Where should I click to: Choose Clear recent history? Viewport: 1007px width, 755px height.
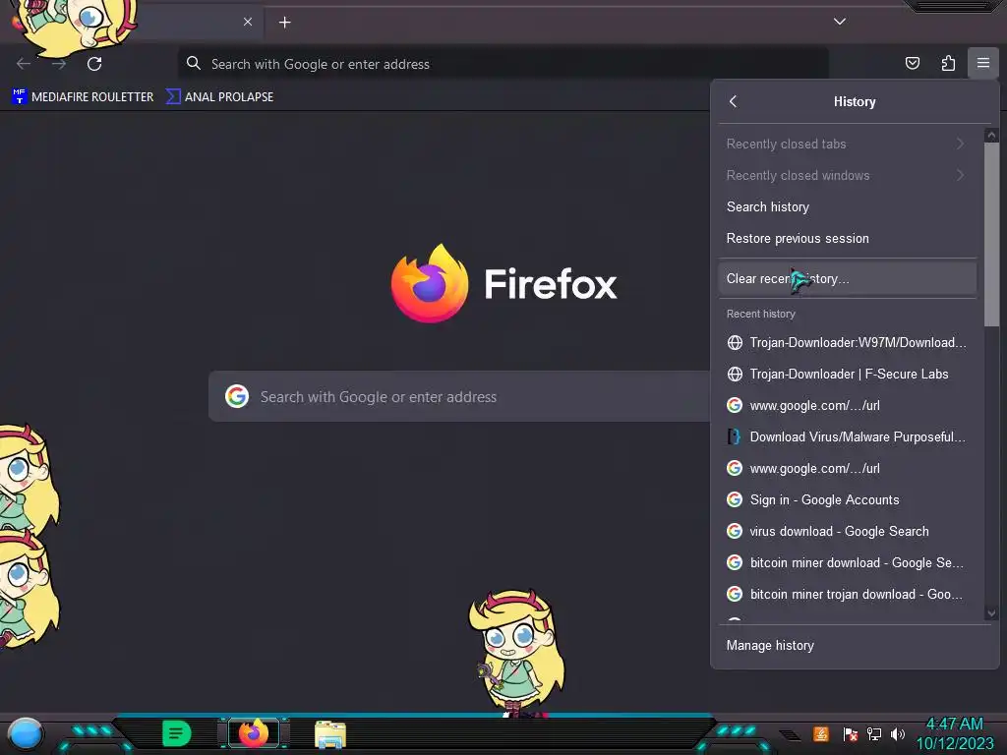(x=847, y=278)
